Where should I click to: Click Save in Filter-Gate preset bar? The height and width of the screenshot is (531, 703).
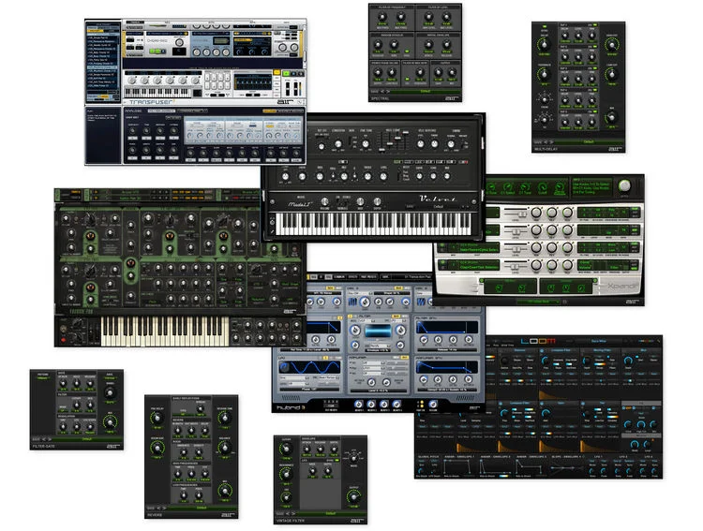click(x=36, y=439)
